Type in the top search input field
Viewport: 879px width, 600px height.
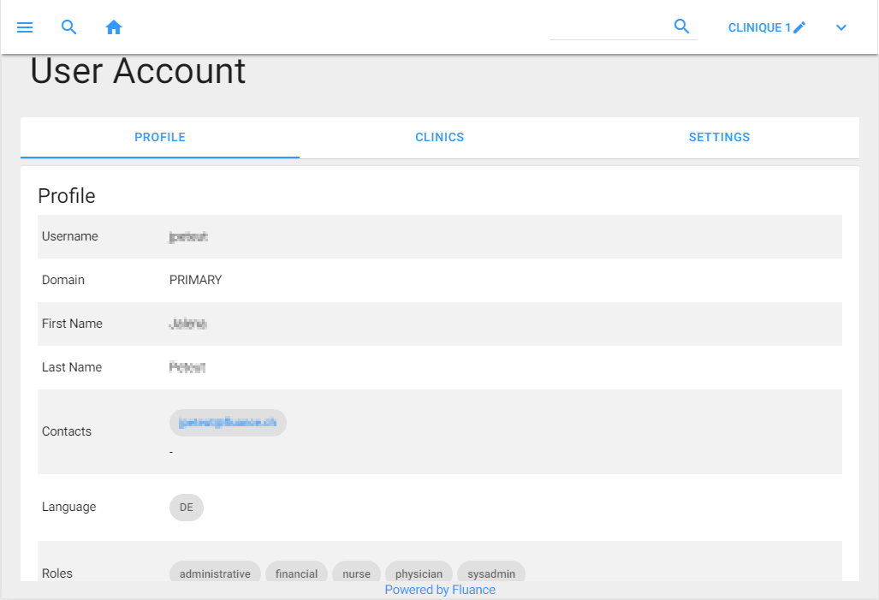(x=608, y=27)
